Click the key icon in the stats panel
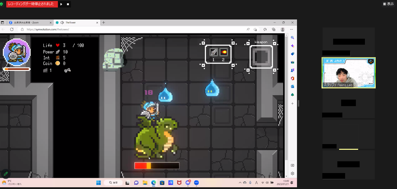 click(67, 70)
